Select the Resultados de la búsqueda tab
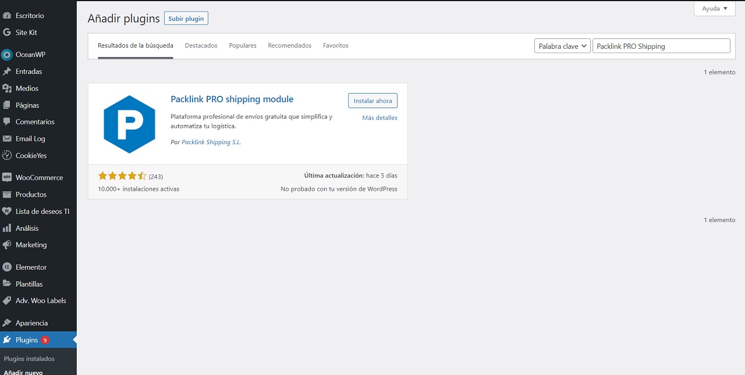Screen dimensions: 745x375 click(x=136, y=45)
